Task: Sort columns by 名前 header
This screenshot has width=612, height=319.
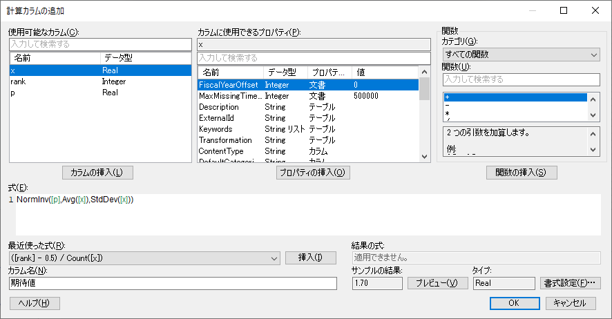Action: tap(55, 58)
